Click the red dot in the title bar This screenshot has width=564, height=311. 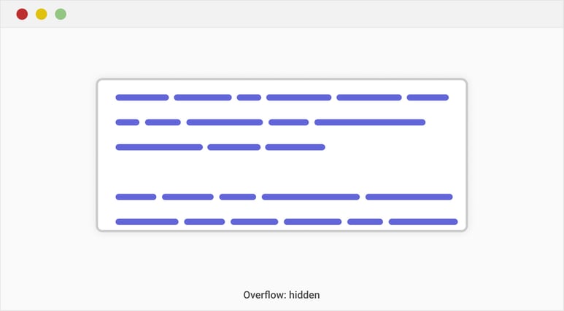[x=22, y=14]
